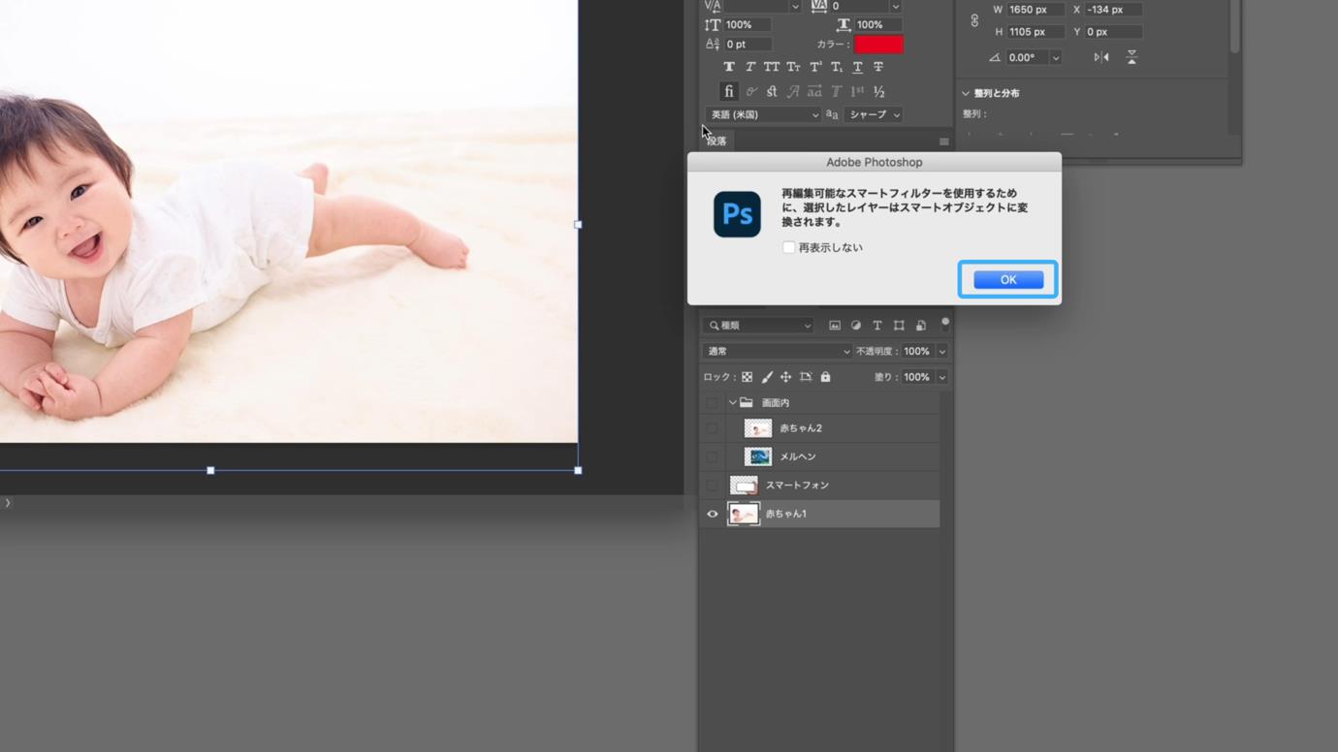The image size is (1338, 752).
Task: Toggle discretionary ligatures (st) icon
Action: tap(772, 92)
